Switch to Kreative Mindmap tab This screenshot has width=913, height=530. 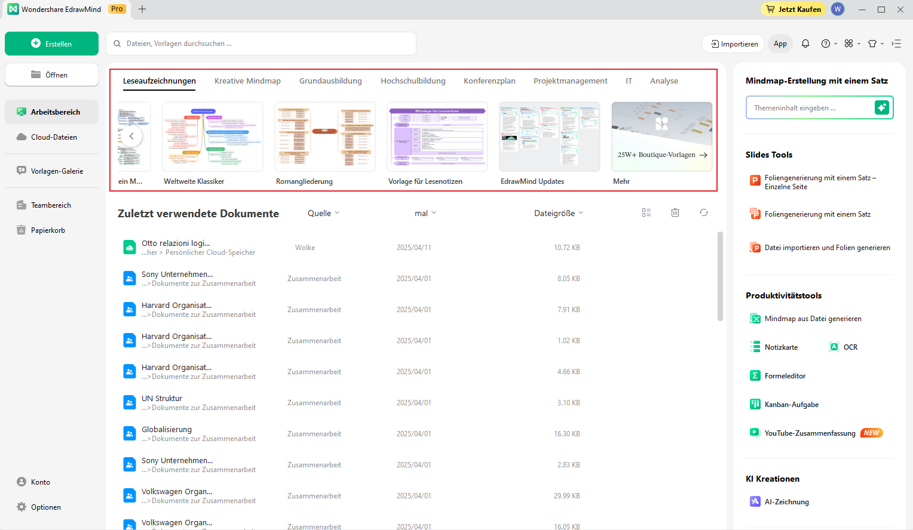(247, 81)
